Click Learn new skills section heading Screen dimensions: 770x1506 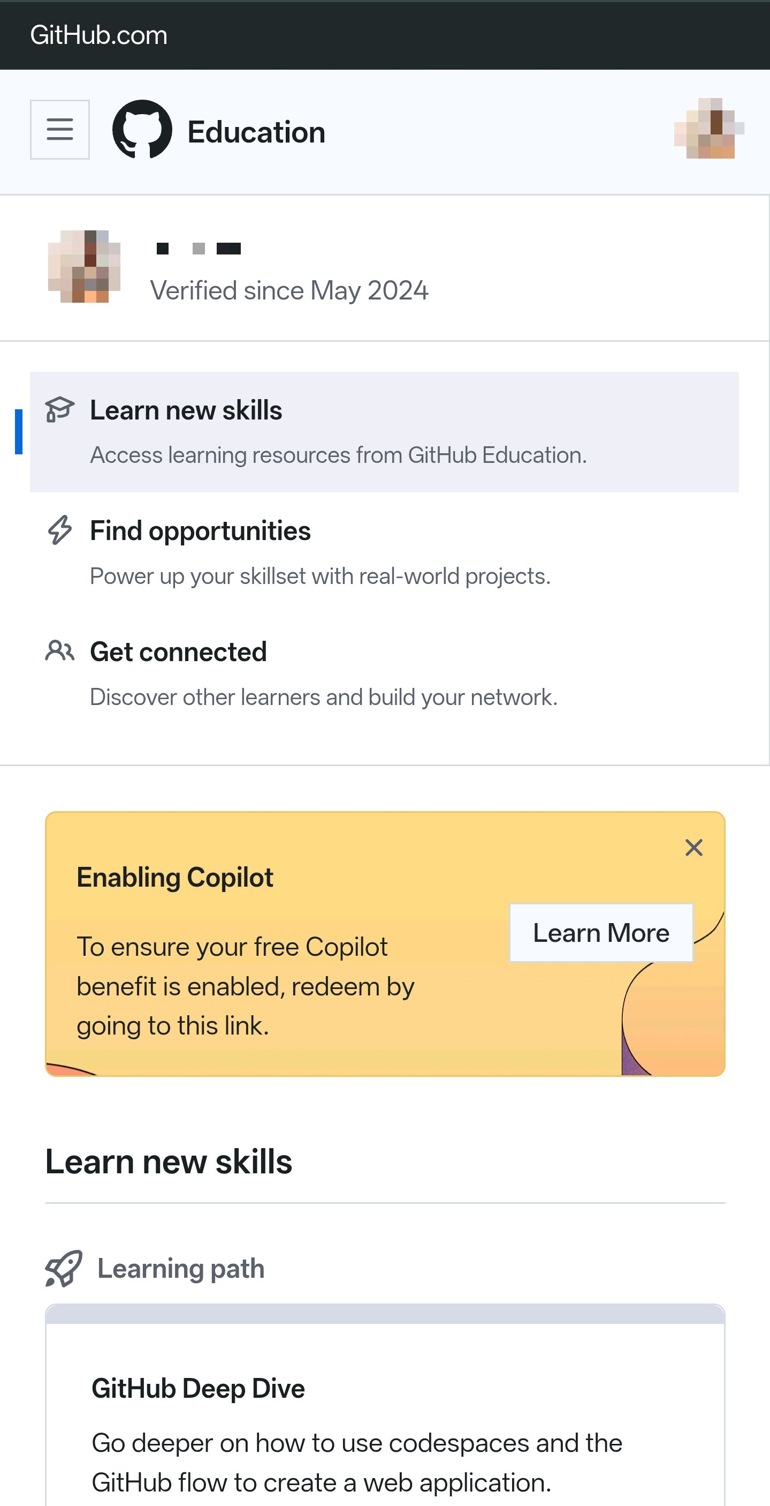(x=169, y=1162)
